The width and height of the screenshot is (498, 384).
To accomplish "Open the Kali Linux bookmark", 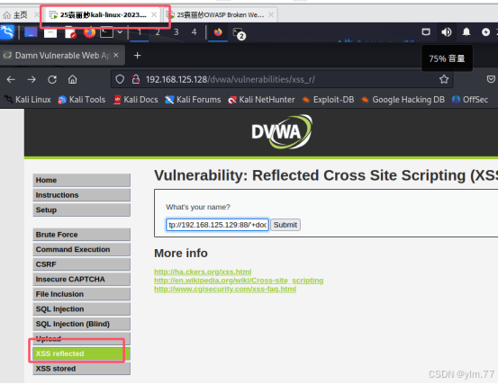I will pyautogui.click(x=28, y=100).
